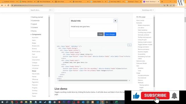Open Alerts in components list
Viewport: 186px width, 104px height.
point(34,40)
